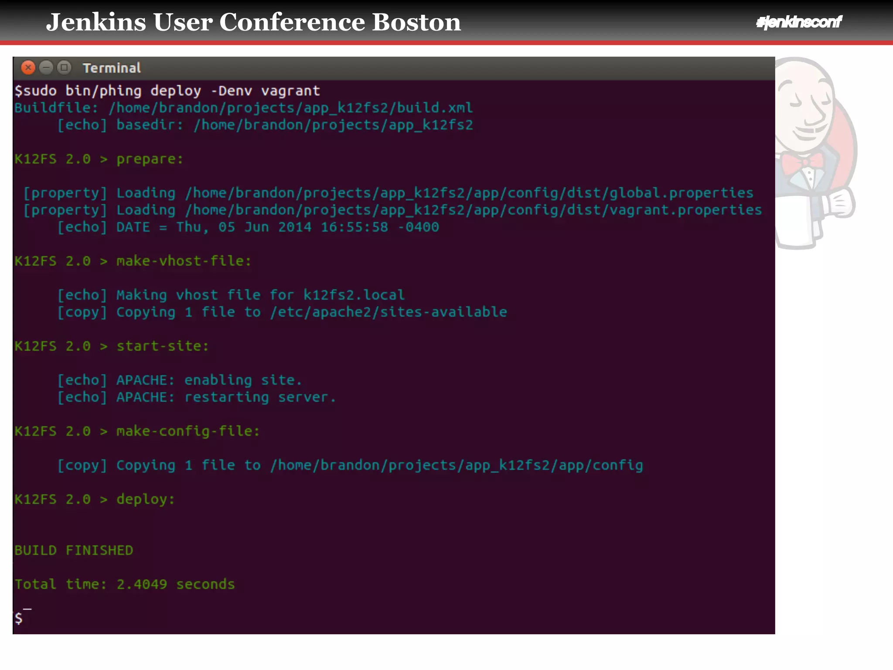The width and height of the screenshot is (893, 670).
Task: Click the #jenkinsconf hashtag
Action: (799, 22)
